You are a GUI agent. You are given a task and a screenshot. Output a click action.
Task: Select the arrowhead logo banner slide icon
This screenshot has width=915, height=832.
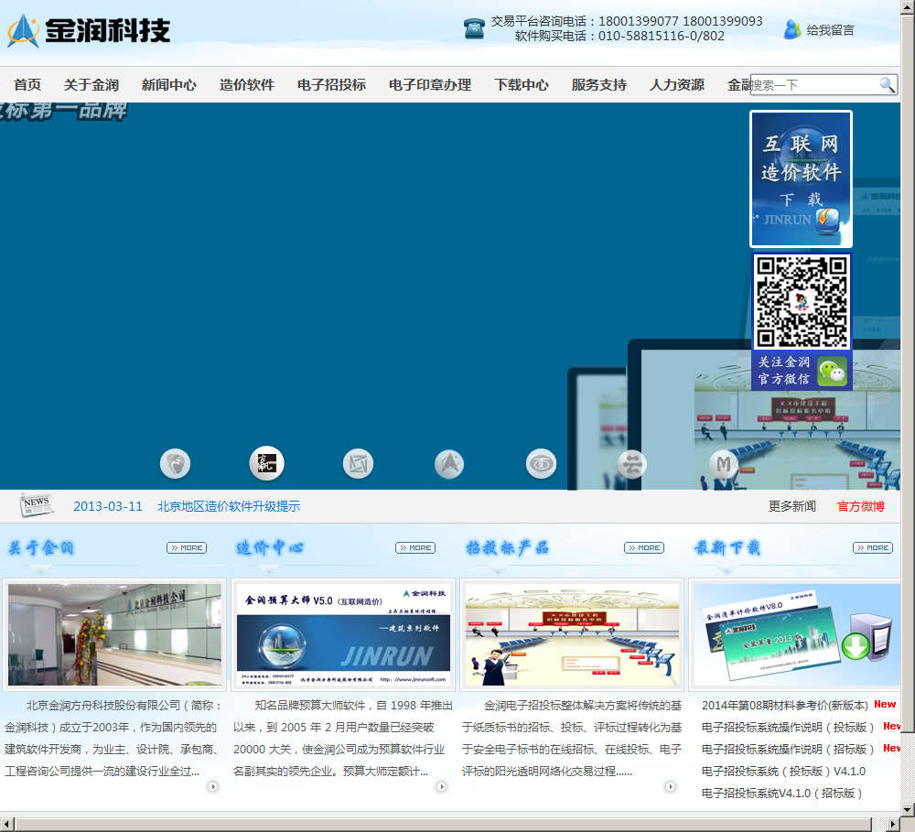[449, 463]
